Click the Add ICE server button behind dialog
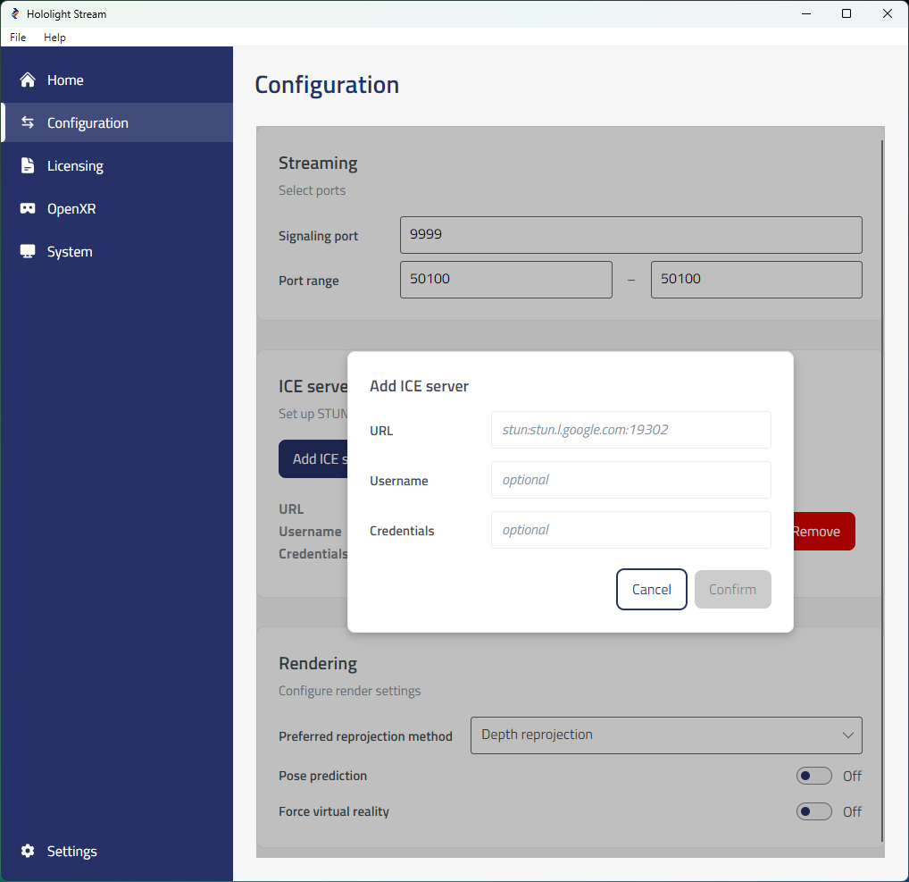This screenshot has width=909, height=882. coord(313,459)
